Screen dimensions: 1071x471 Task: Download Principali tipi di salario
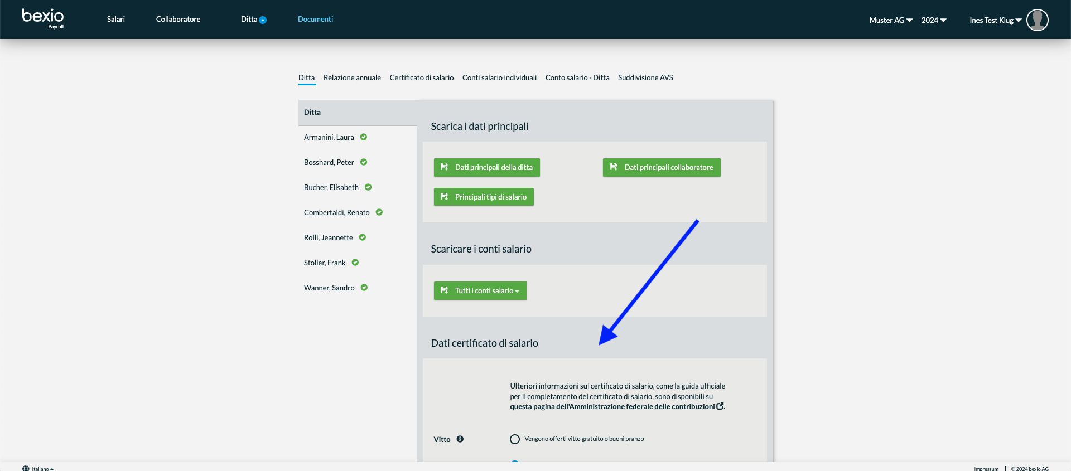click(x=484, y=197)
